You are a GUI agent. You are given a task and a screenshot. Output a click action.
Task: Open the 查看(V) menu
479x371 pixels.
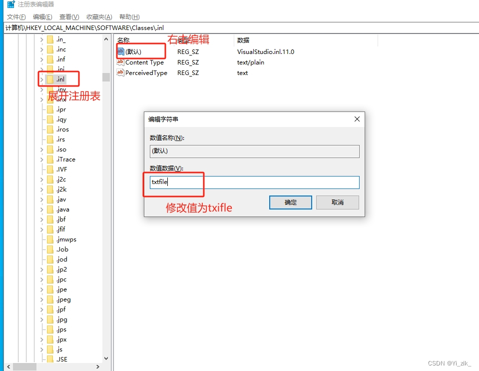[68, 16]
